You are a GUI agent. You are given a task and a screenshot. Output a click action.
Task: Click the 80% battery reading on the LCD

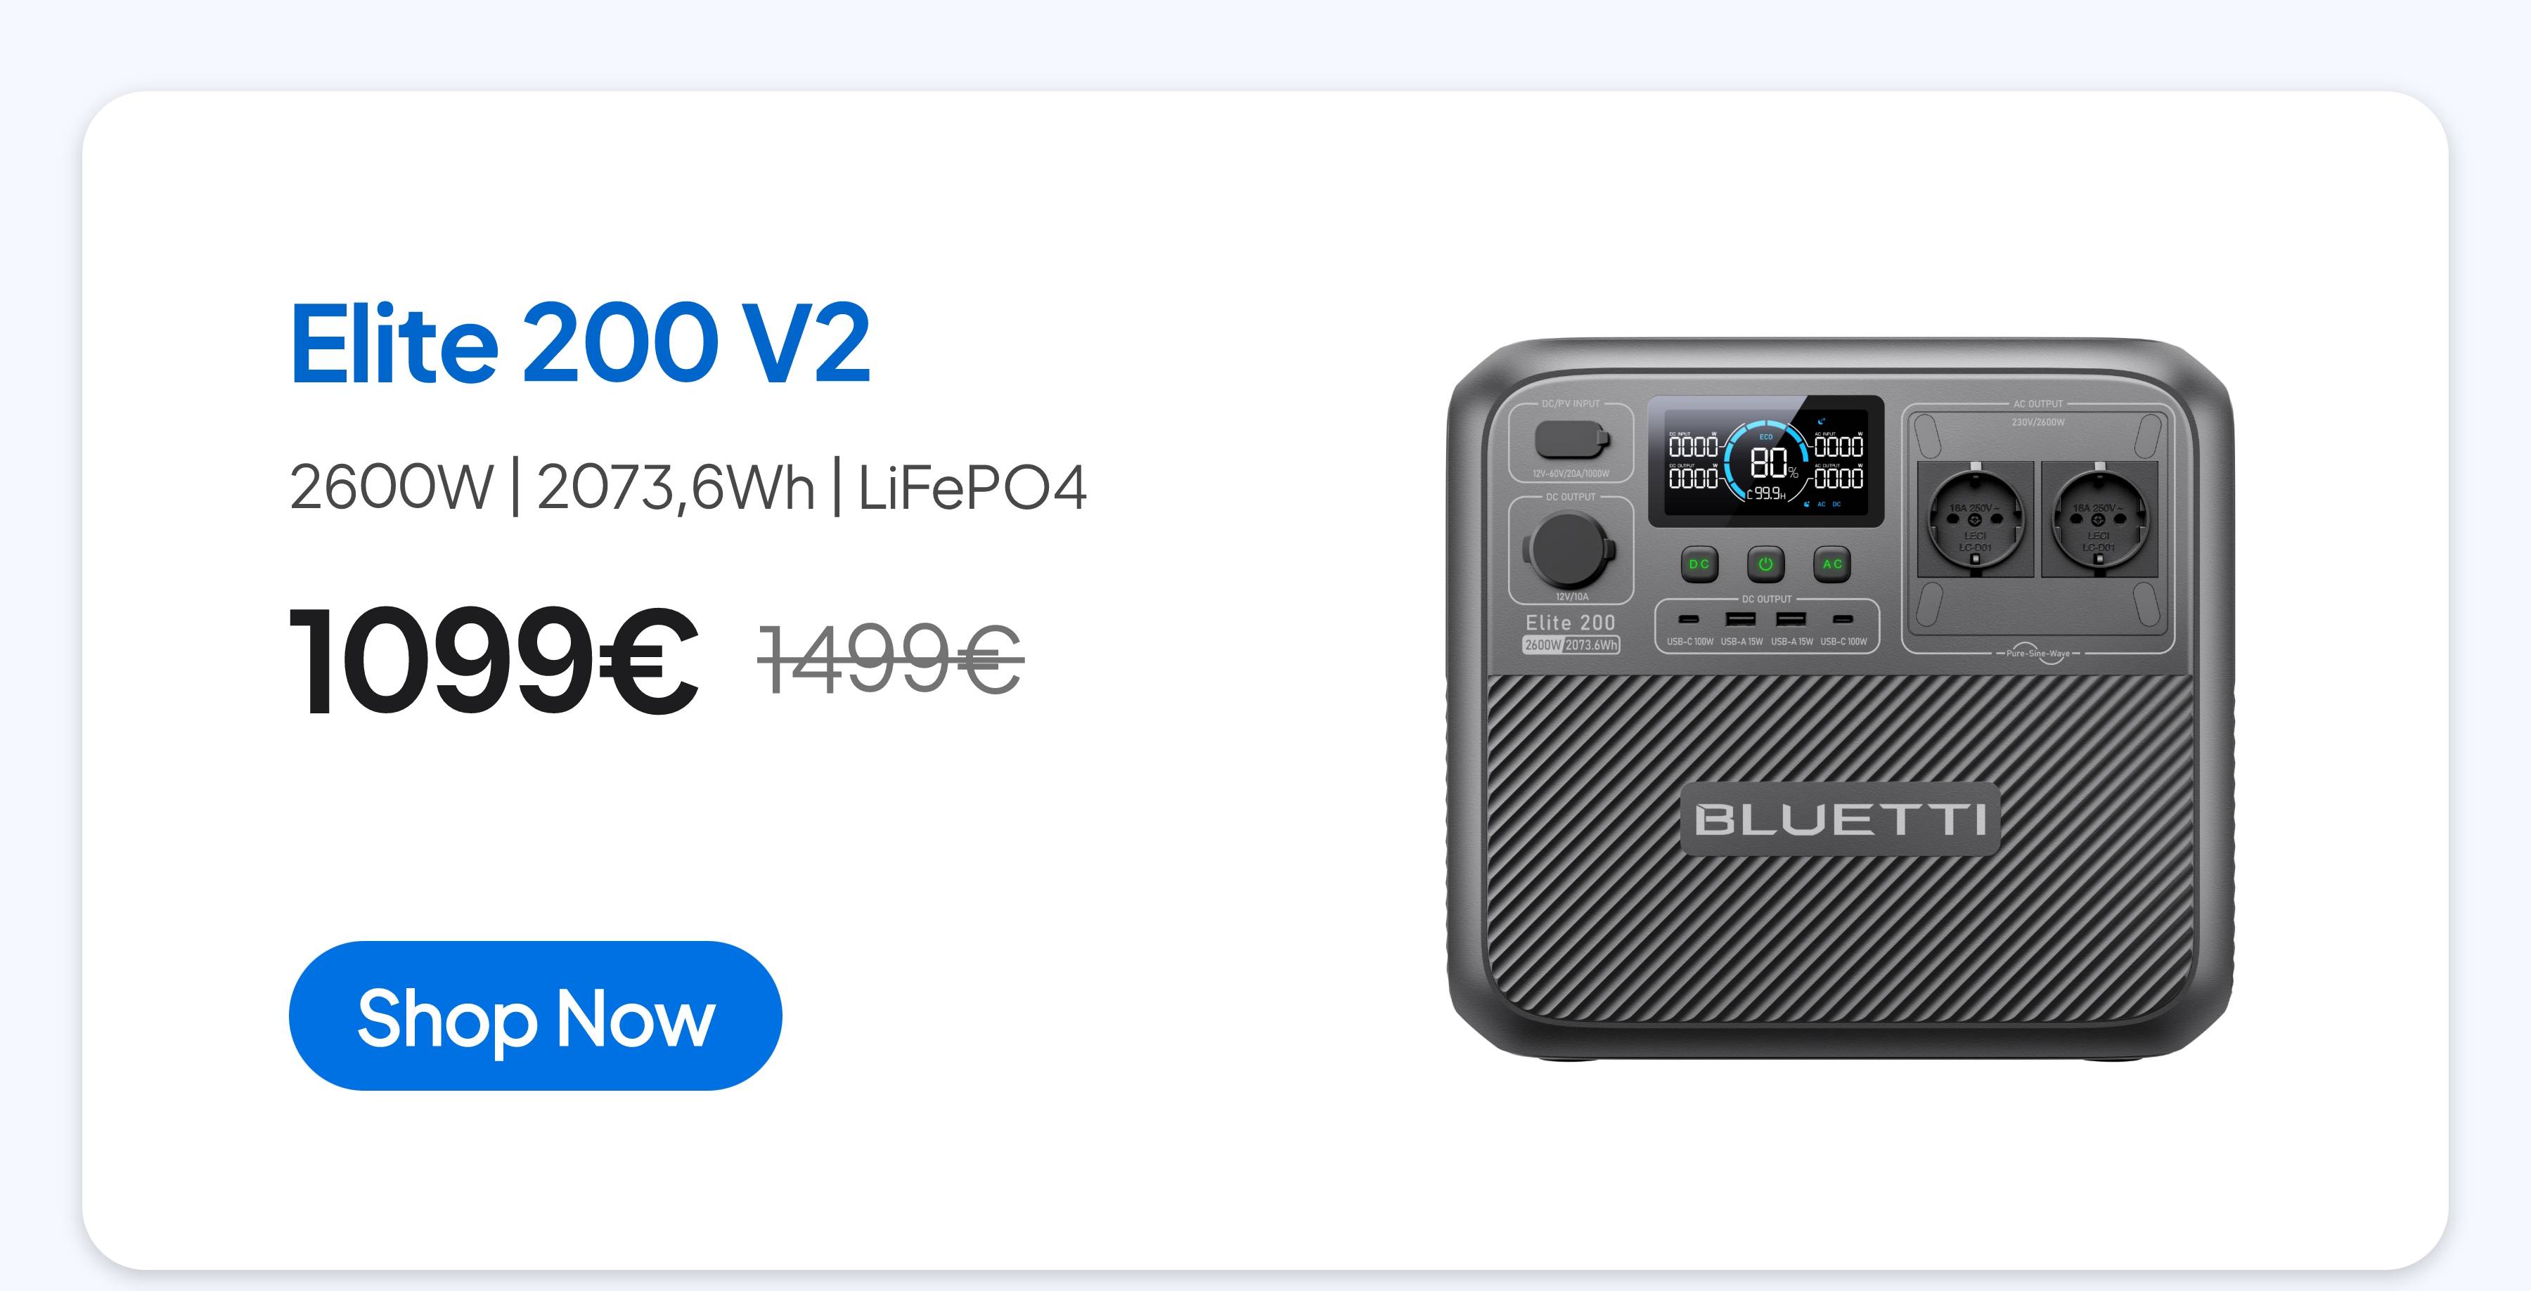click(x=1774, y=462)
